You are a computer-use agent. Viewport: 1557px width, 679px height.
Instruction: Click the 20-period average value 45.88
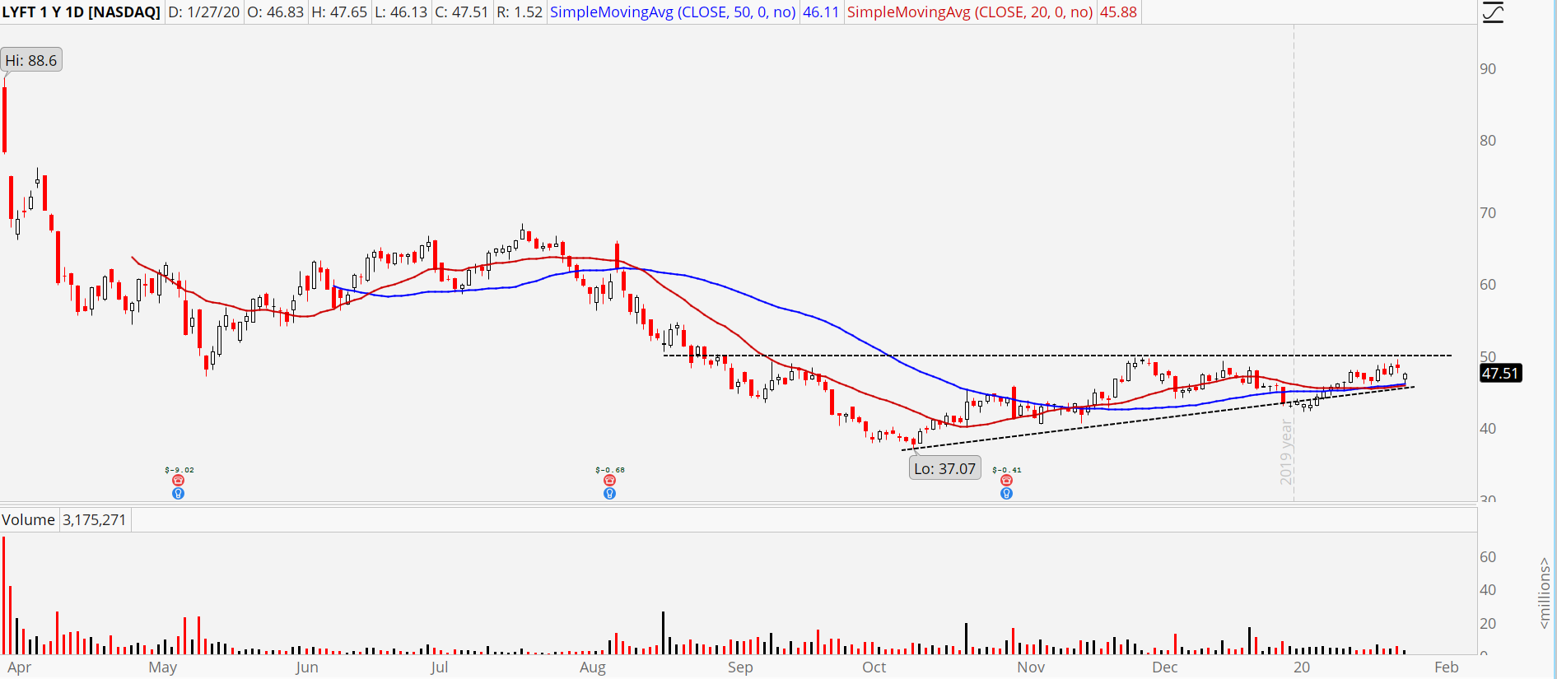[1118, 12]
